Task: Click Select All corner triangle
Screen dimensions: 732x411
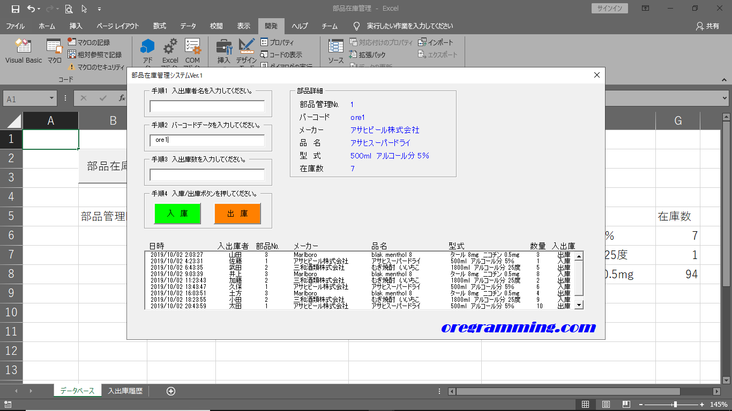Action: tap(13, 121)
